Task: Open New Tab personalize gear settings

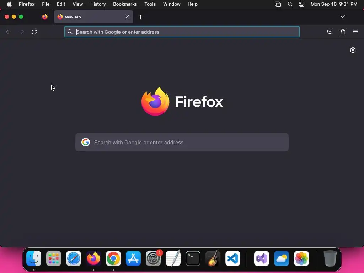Action: coord(353,50)
